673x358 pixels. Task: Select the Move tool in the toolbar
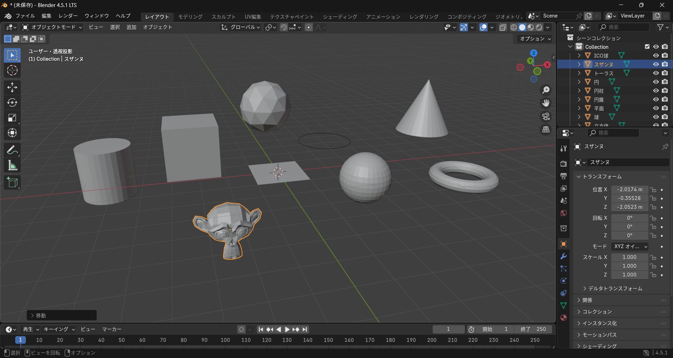coord(12,87)
